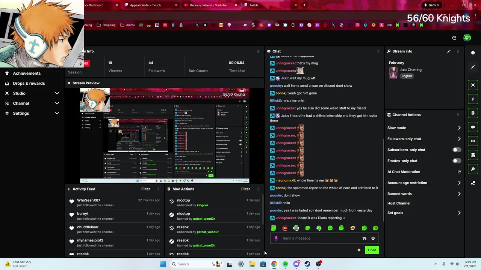The width and height of the screenshot is (481, 270).
Task: Open the Activity Feed Filter
Action: click(145, 189)
